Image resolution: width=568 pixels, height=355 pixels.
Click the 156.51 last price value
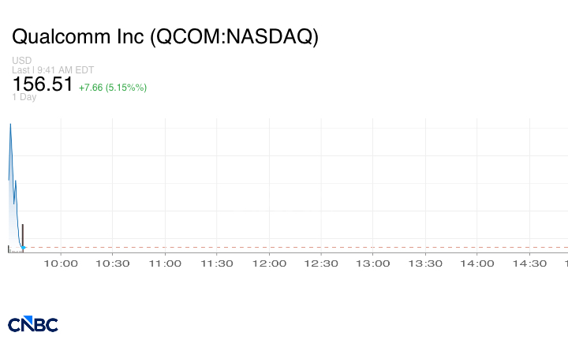[43, 84]
